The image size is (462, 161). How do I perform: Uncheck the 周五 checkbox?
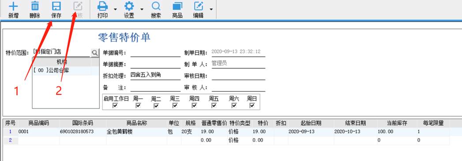pos(214,105)
